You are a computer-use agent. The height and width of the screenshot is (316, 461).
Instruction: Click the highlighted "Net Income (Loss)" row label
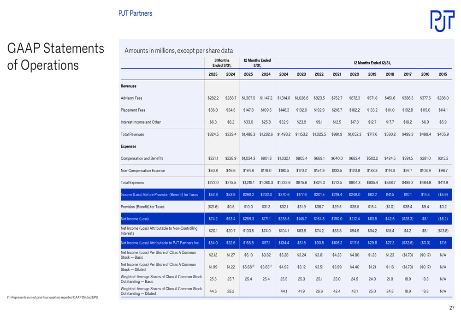pos(135,219)
